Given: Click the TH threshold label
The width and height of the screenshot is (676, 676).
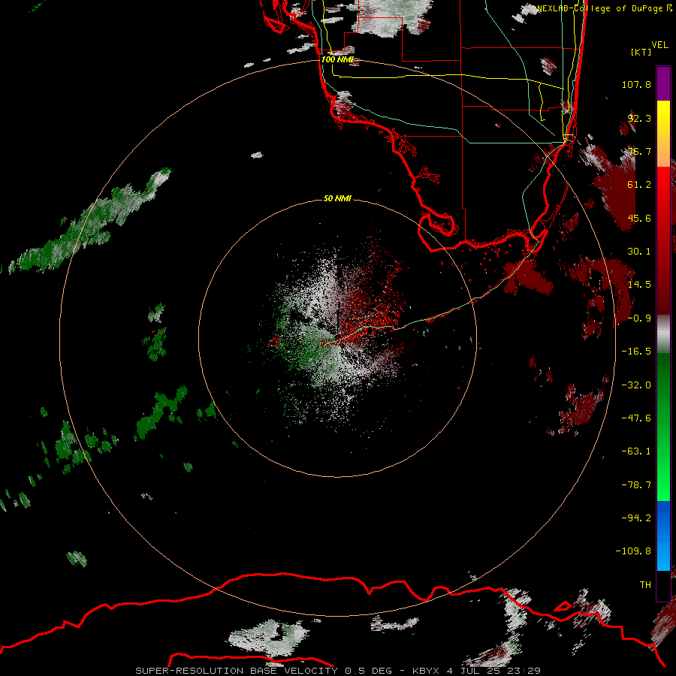Looking at the screenshot, I should point(645,585).
